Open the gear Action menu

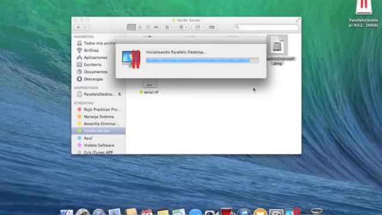(183, 27)
